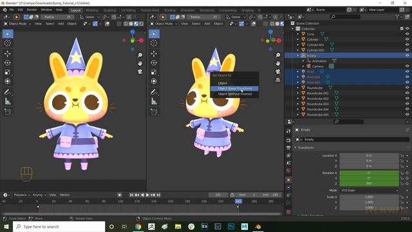412x232 pixels.
Task: Open Object Mode dropdown in left viewport
Action: (17, 24)
